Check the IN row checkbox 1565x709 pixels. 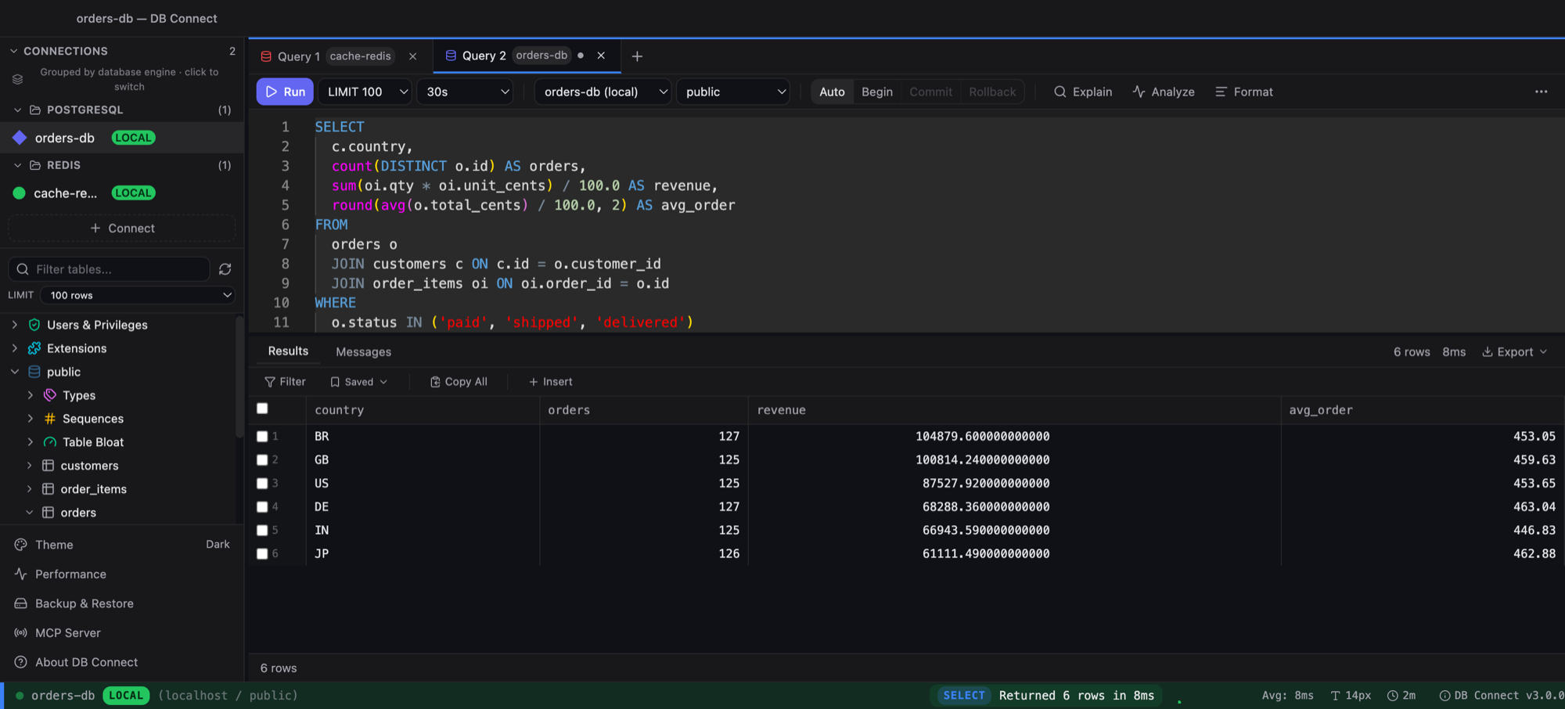(262, 531)
